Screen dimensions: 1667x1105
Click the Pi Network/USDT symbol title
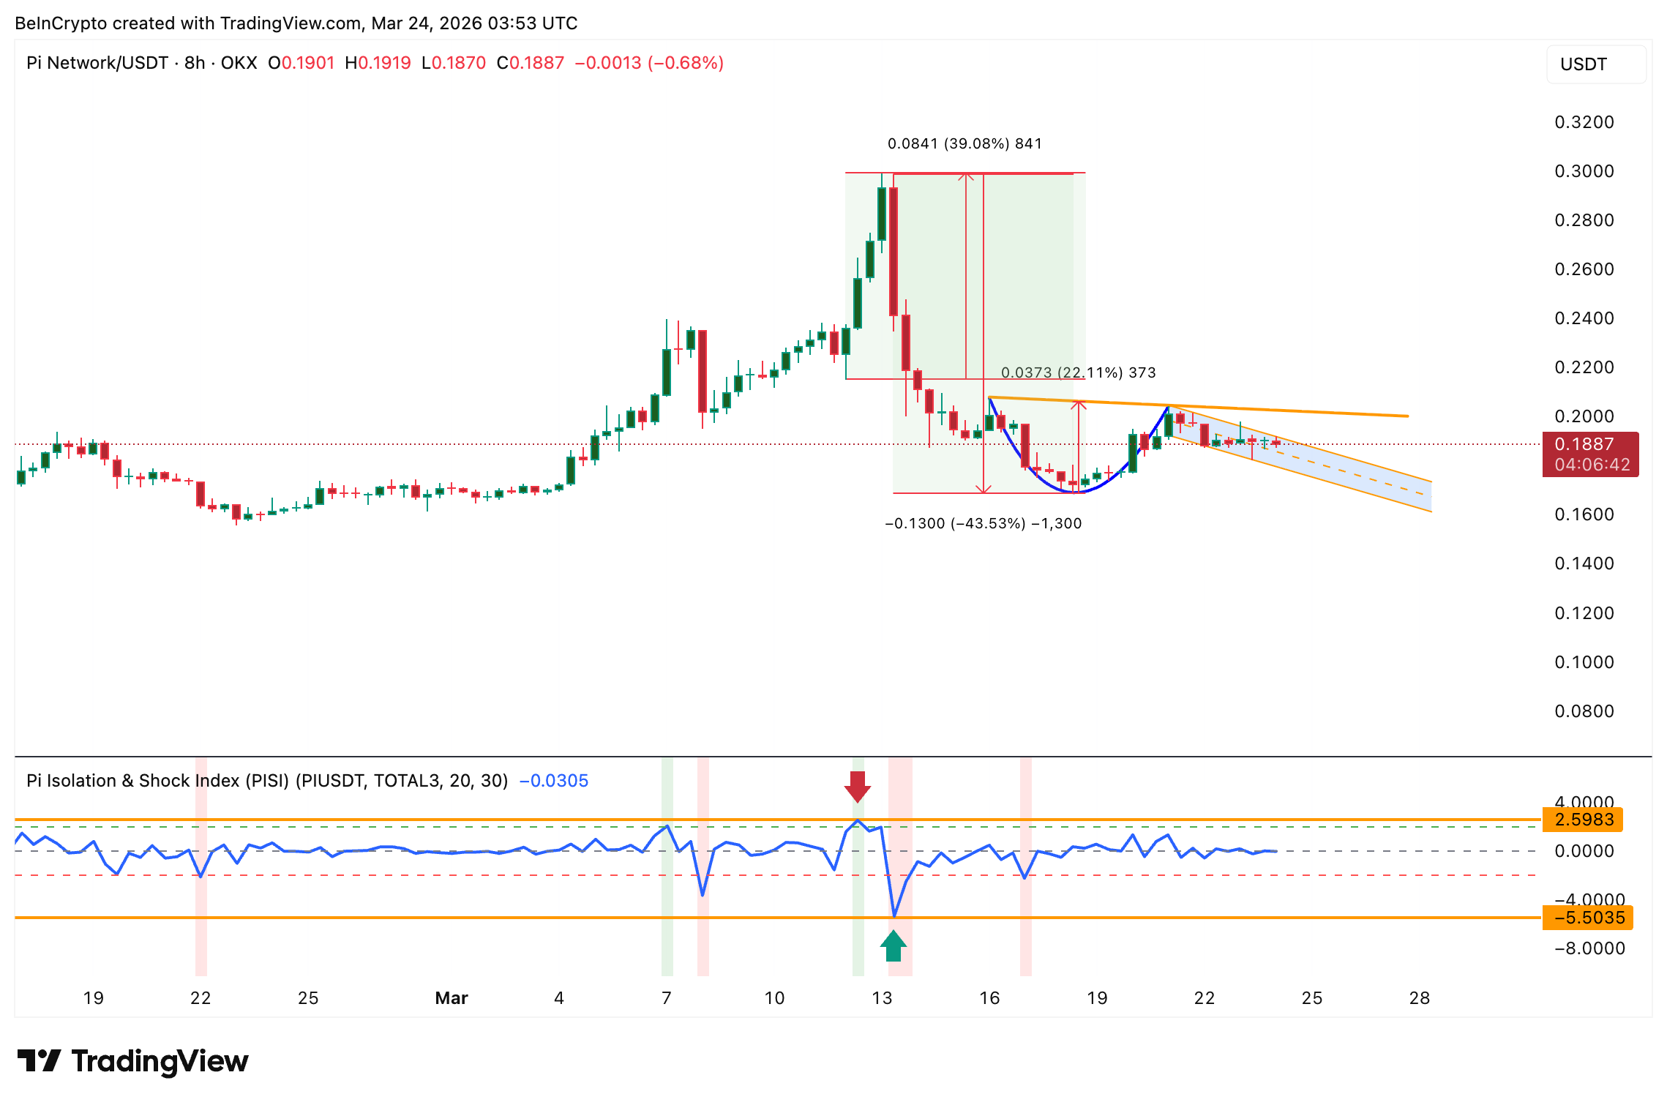point(97,63)
